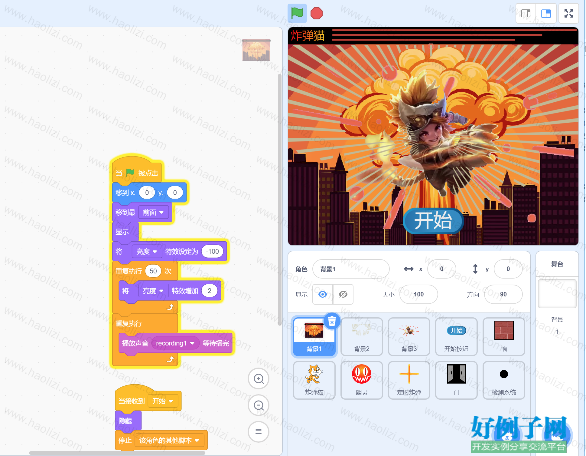Zoom in the code workspace
This screenshot has height=456, width=586.
coord(259,378)
